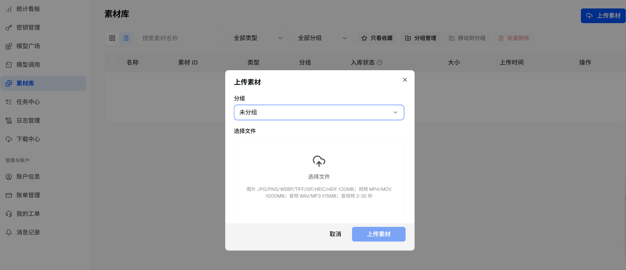Screen dimensions: 626x270
Task: Click the 选择文件 drop zone area
Action: tap(319, 177)
